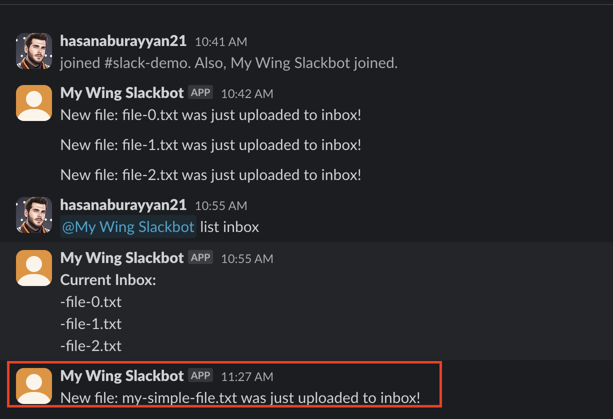This screenshot has width=613, height=419.
Task: Open the @My Wing Slackbot mention
Action: pos(127,226)
